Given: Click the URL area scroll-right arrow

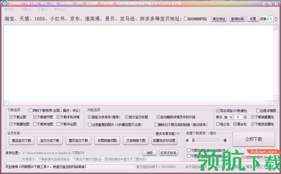Looking at the screenshot, I should 271,103.
